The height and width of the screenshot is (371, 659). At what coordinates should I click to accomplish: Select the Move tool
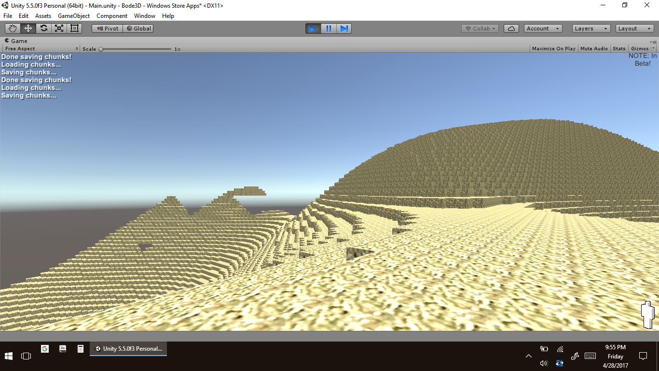pos(28,29)
